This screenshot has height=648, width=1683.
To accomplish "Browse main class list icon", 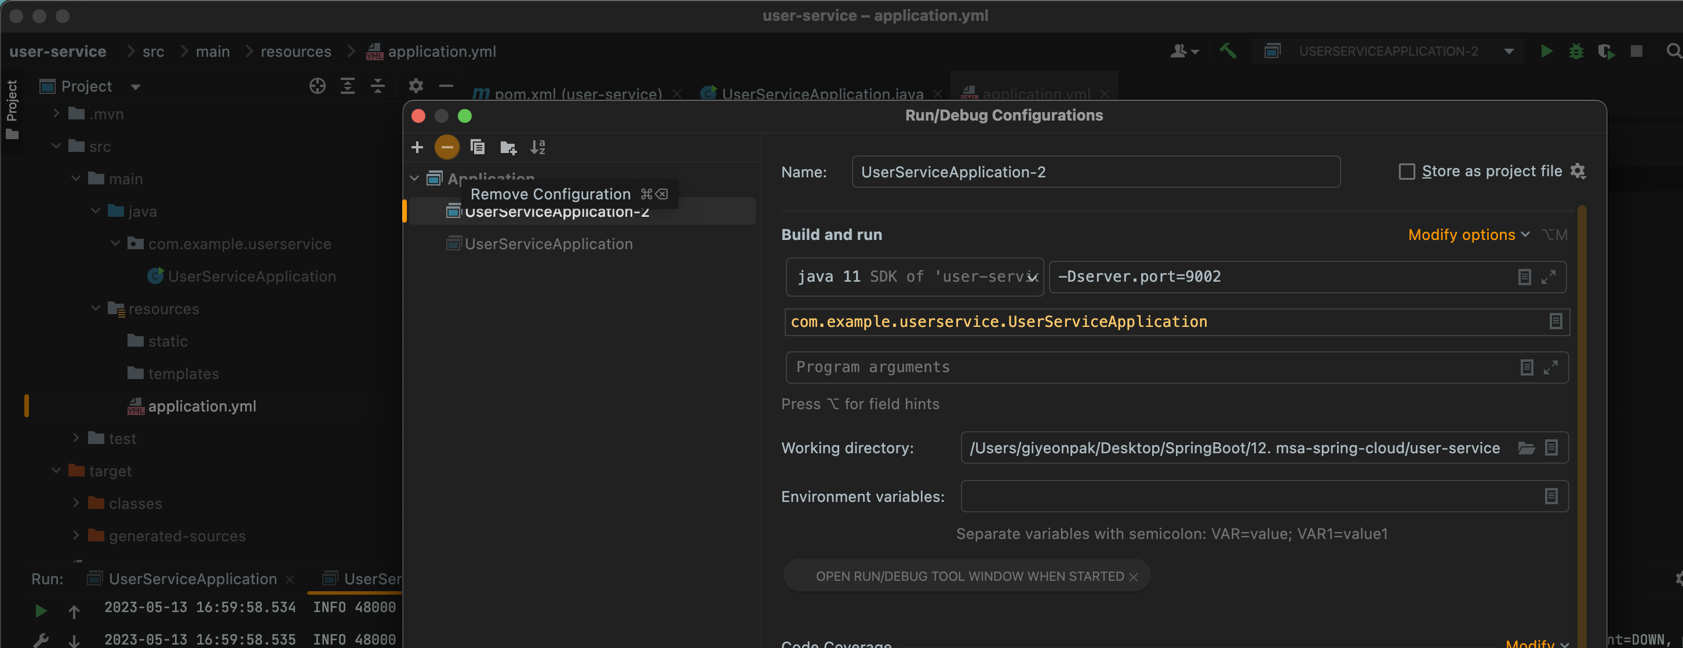I will coord(1555,321).
